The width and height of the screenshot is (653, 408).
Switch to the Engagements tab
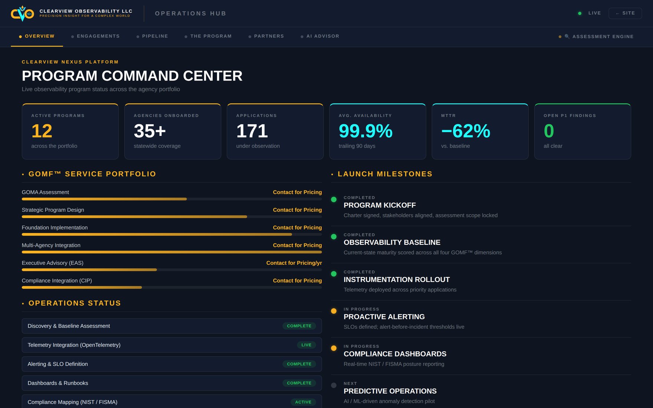tap(95, 36)
